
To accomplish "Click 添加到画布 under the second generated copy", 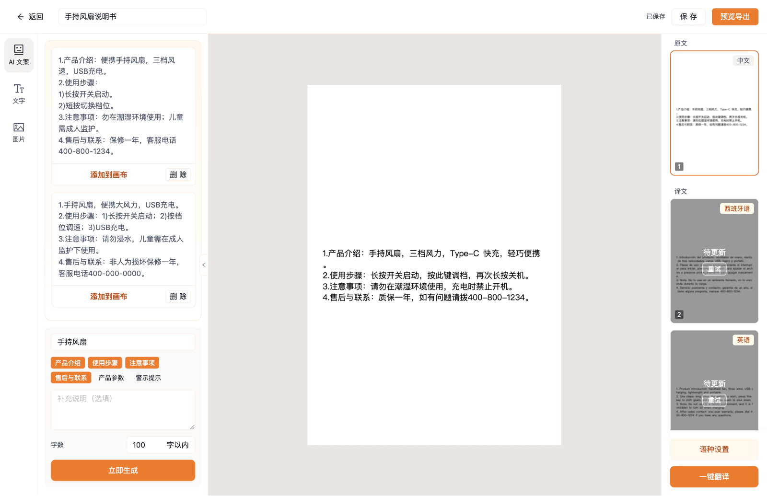I will 109,297.
